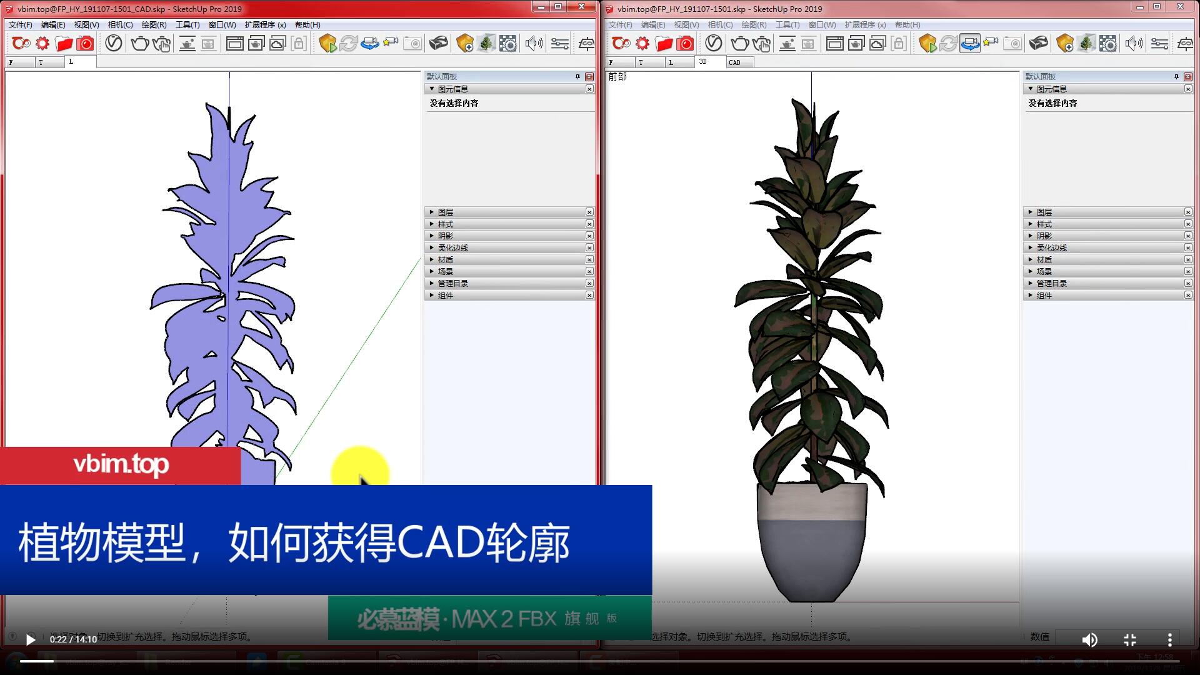Open the red folder icon in left toolbar
Image resolution: width=1200 pixels, height=675 pixels.
coord(64,43)
